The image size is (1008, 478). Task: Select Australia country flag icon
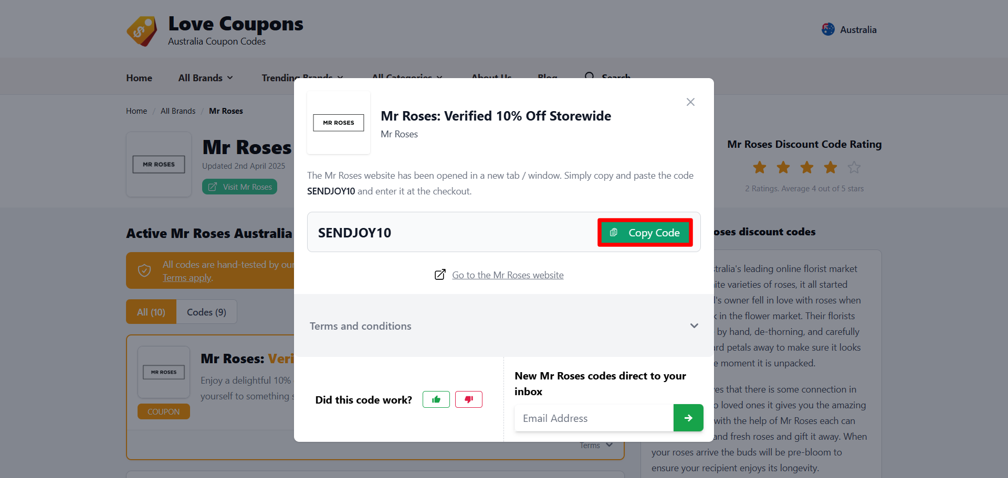[828, 29]
